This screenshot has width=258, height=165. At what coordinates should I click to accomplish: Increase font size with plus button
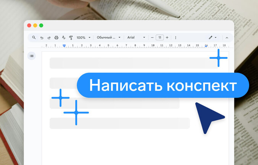(x=167, y=37)
